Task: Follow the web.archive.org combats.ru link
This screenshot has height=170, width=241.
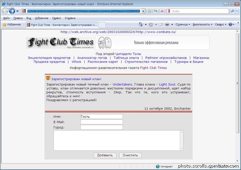Action: (x=118, y=32)
